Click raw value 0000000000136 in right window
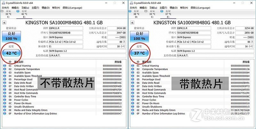The height and width of the screenshot is (129, 256). click(x=240, y=69)
